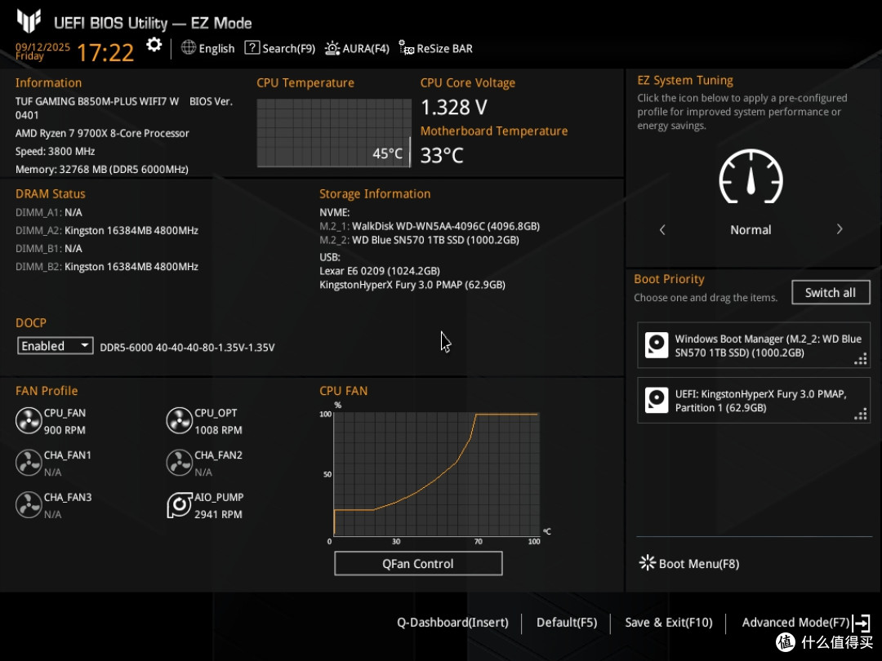Click disk icon of Windows Boot Manager entry
The image size is (882, 661).
(x=657, y=345)
